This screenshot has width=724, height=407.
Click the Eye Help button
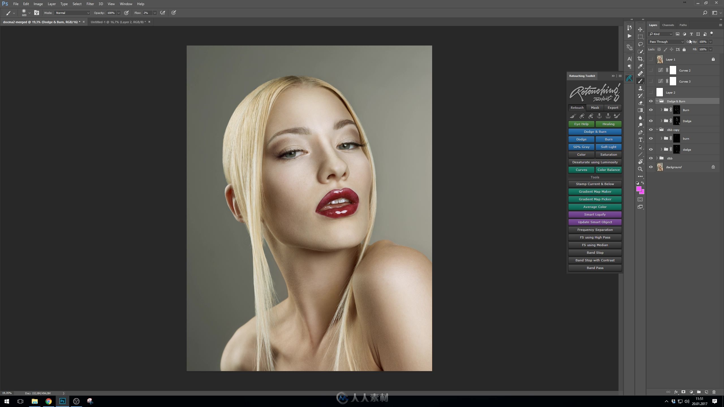pos(581,124)
